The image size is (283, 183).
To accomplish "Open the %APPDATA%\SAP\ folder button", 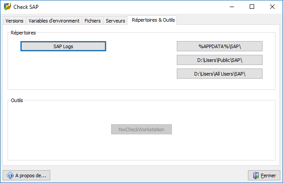I will (x=219, y=46).
